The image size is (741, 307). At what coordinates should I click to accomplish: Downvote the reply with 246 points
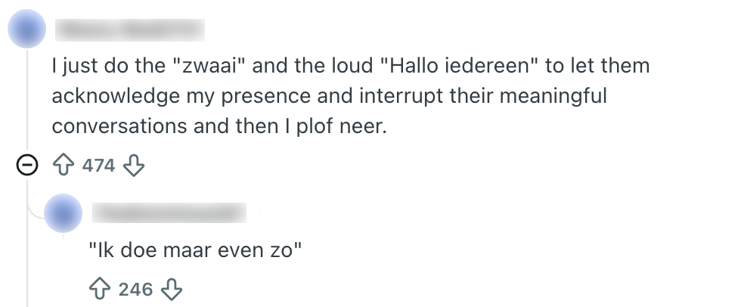point(172,289)
